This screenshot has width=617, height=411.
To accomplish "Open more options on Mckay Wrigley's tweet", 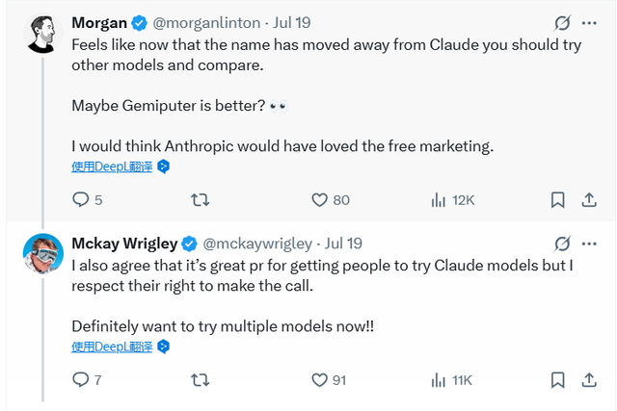I will (x=589, y=244).
